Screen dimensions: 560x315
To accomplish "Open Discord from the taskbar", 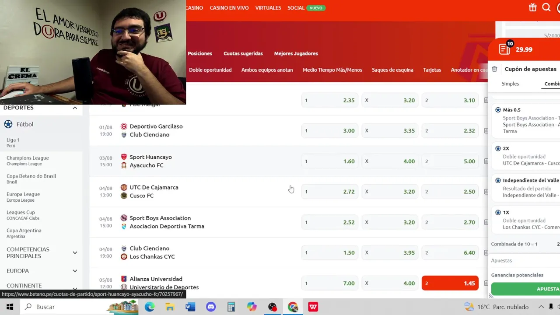I will pyautogui.click(x=211, y=307).
